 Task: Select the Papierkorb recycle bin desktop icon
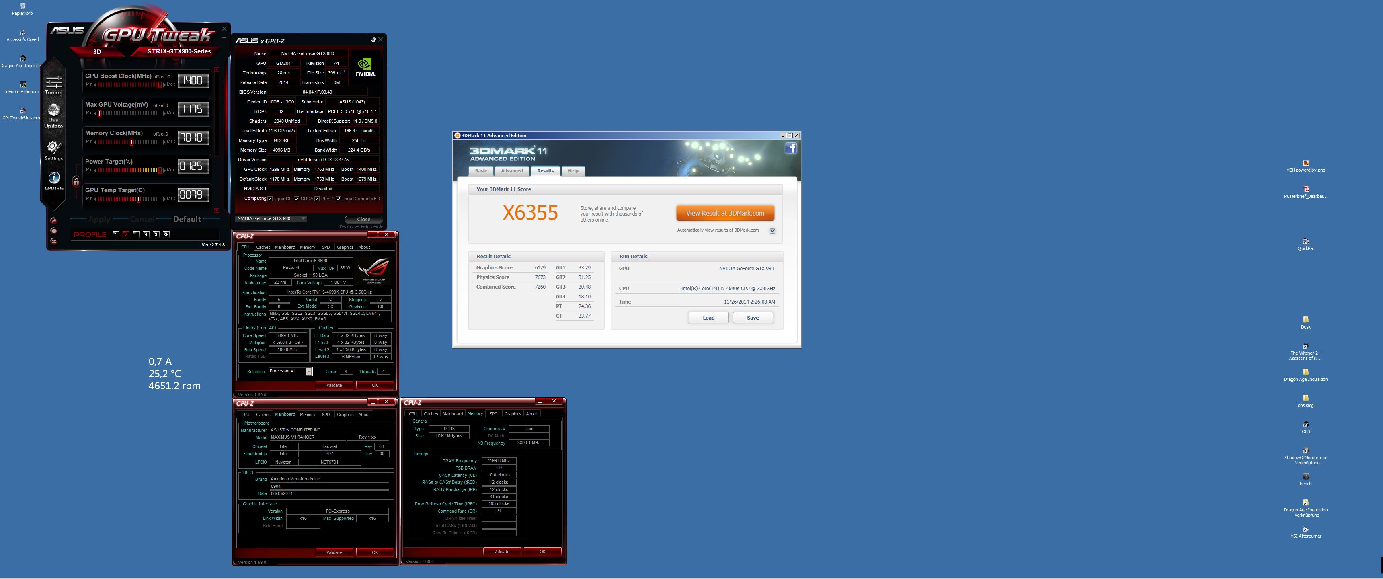click(23, 8)
